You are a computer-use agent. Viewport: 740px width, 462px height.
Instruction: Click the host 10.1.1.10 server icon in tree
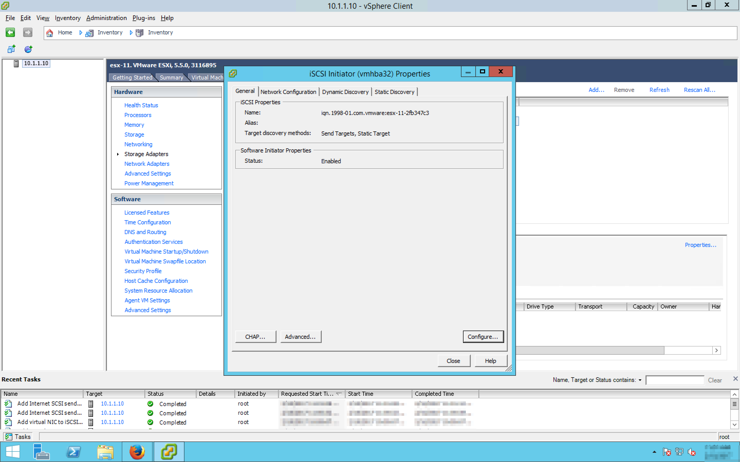pyautogui.click(x=16, y=63)
